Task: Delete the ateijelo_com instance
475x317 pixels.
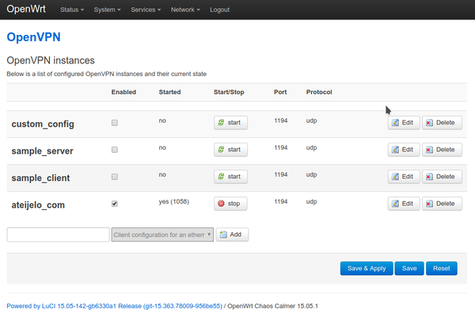Action: pyautogui.click(x=442, y=204)
